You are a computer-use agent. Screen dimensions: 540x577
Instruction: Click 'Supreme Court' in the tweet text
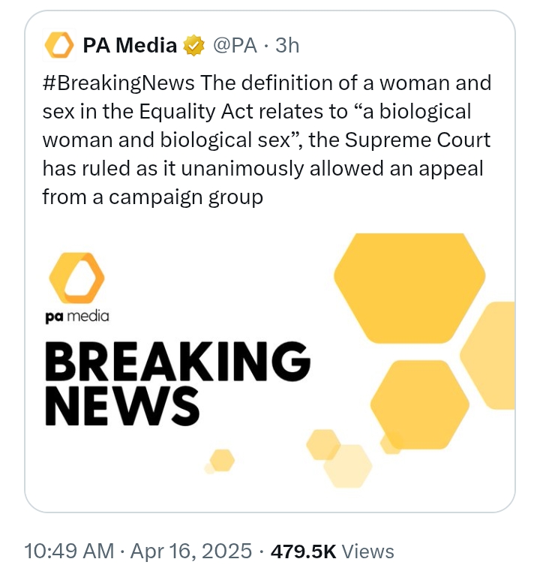[418, 140]
